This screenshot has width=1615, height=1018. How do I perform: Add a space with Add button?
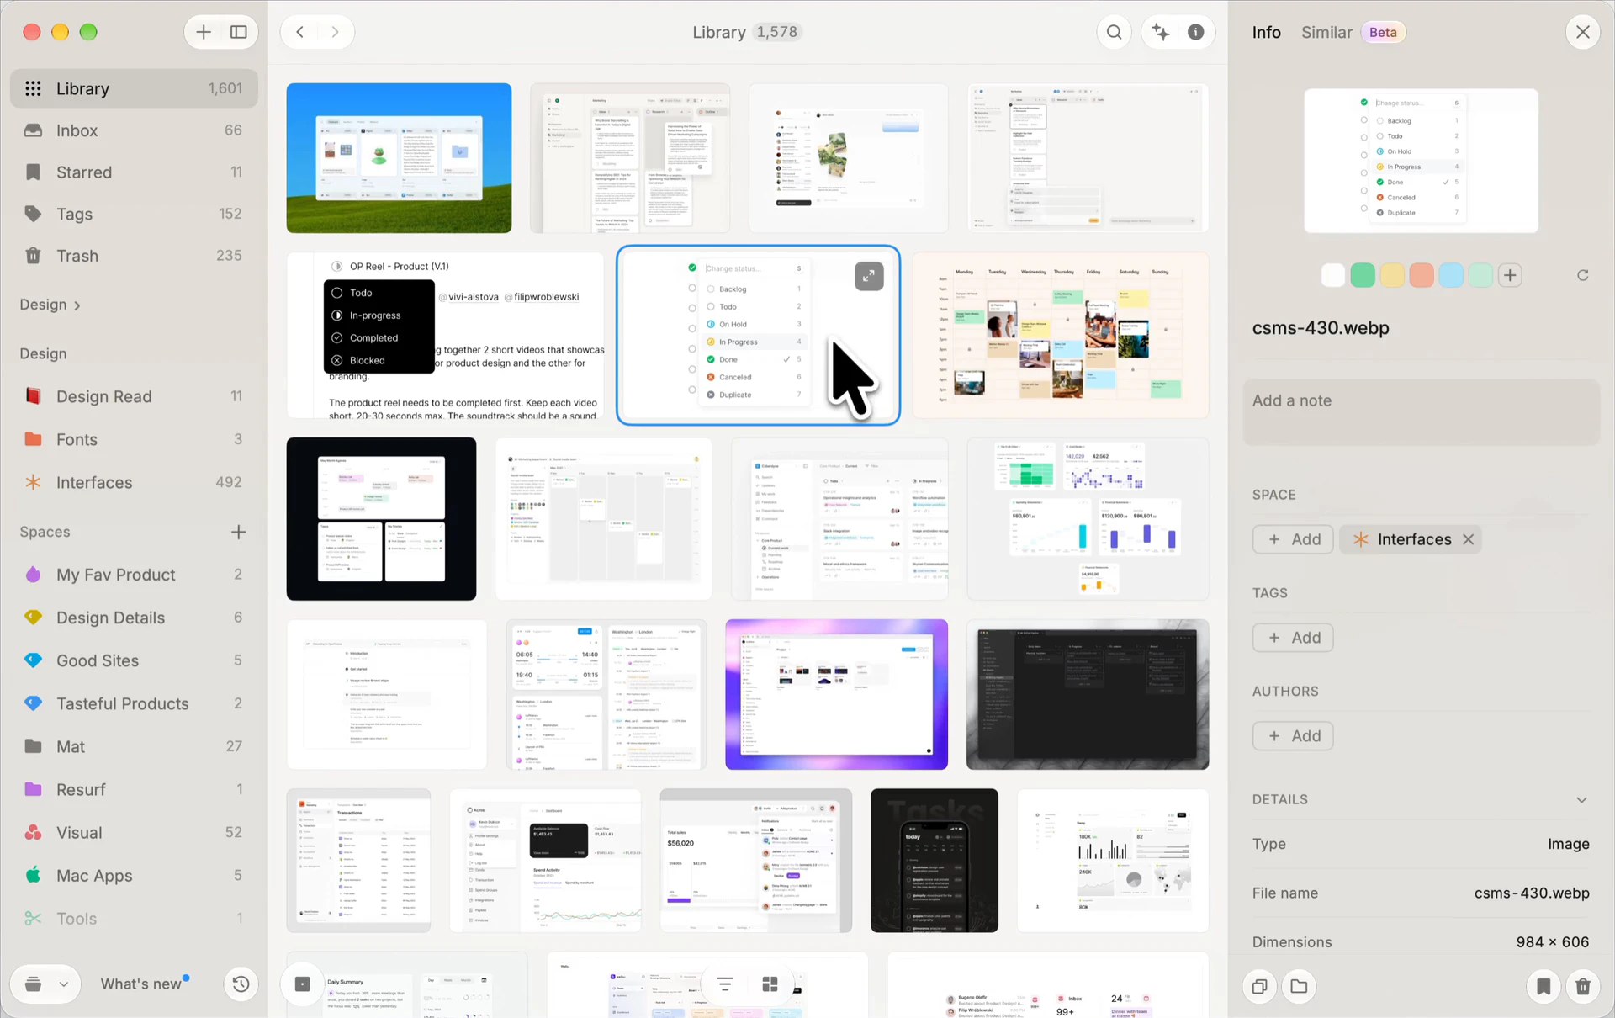pos(1293,539)
